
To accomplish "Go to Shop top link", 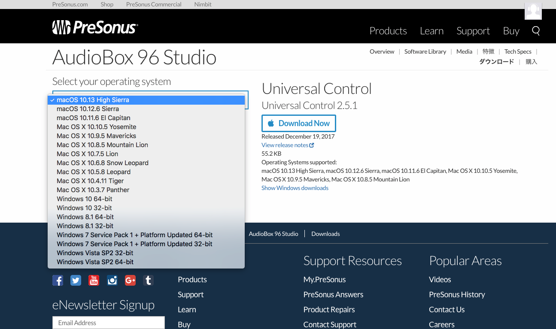I will pyautogui.click(x=107, y=4).
